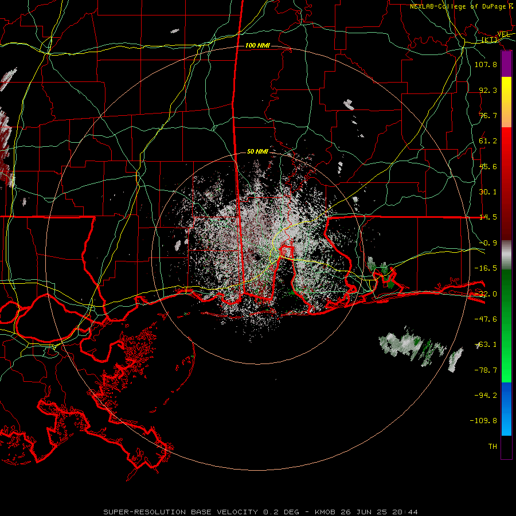Click the 14.5 value on the velocity scale
Image resolution: width=516 pixels, height=516 pixels.
[488, 217]
